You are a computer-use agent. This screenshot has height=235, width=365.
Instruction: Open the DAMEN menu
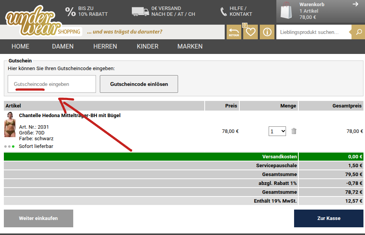click(62, 46)
